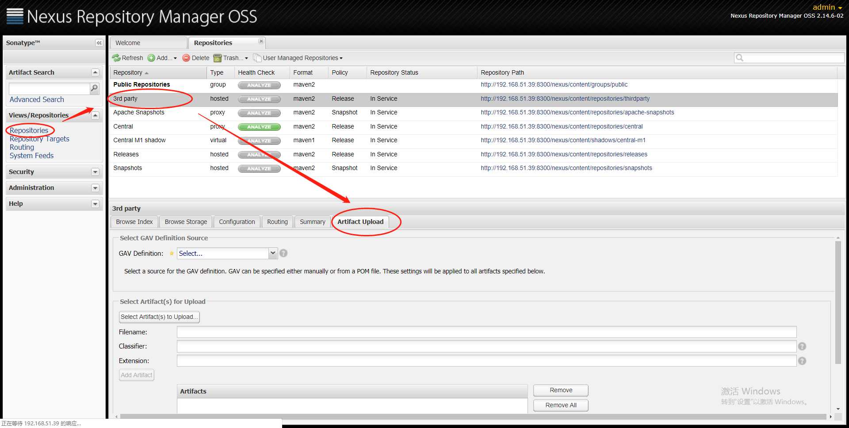Delete the selected repository
The height and width of the screenshot is (428, 849).
pyautogui.click(x=196, y=58)
